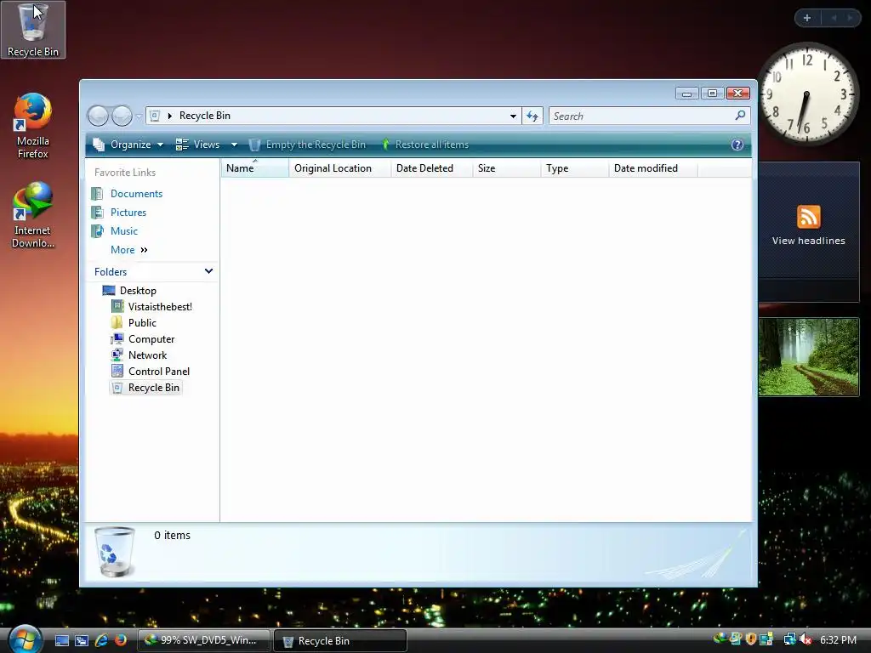871x653 pixels.
Task: Select the Internet Download Manager desktop shortcut
Action: tap(33, 215)
